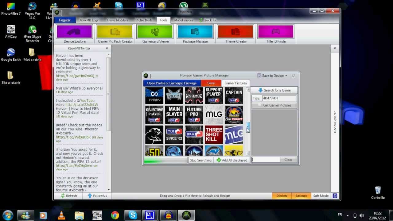Click the Clear button
The height and width of the screenshot is (221, 393).
(288, 160)
